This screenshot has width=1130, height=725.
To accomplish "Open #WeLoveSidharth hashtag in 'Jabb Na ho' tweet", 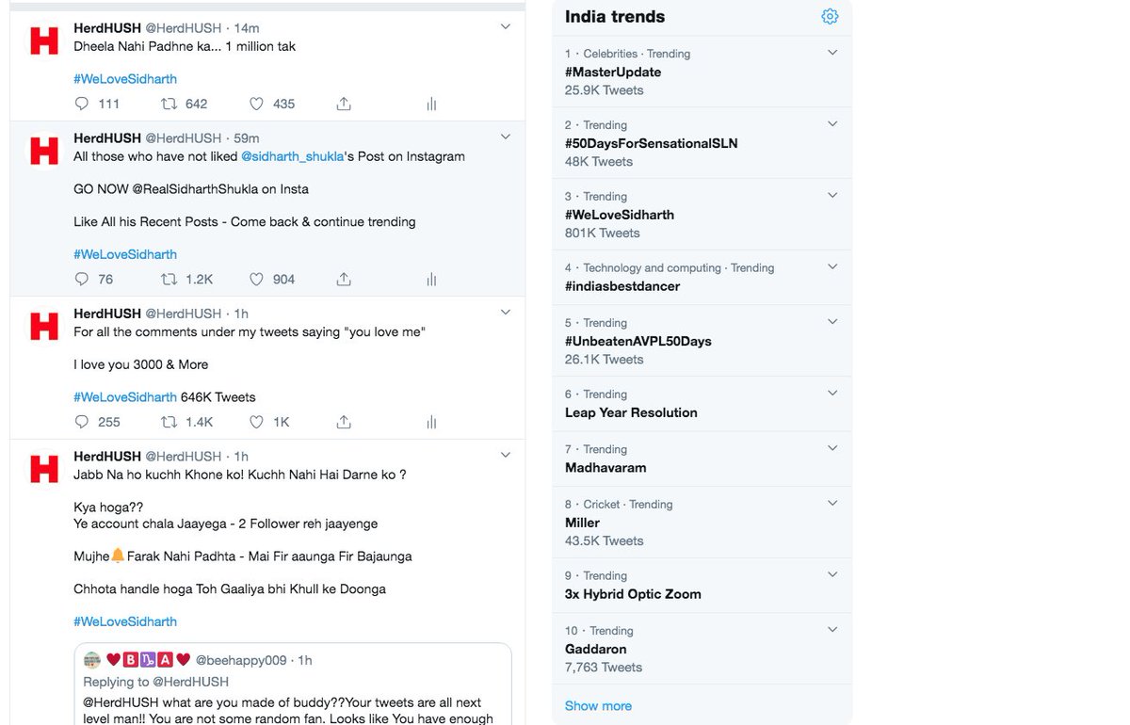I will 125,621.
